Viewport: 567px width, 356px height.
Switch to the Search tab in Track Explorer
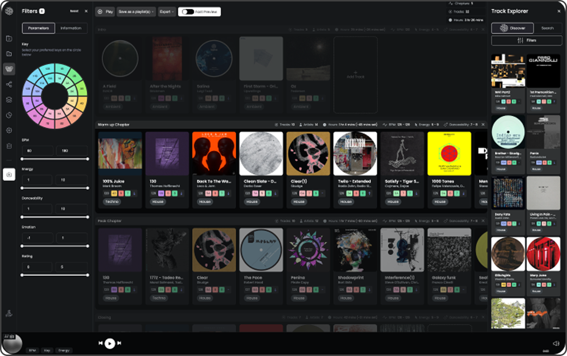click(548, 28)
